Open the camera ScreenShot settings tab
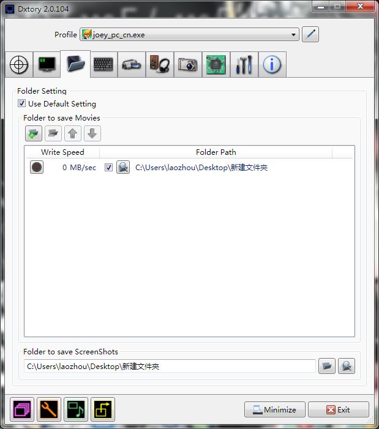379x429 pixels. click(188, 65)
